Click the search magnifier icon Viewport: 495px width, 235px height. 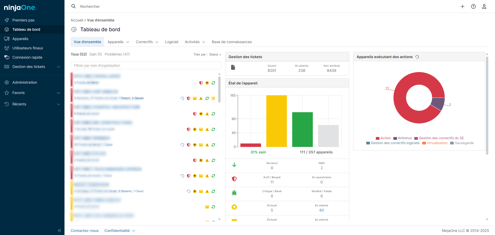[74, 6]
